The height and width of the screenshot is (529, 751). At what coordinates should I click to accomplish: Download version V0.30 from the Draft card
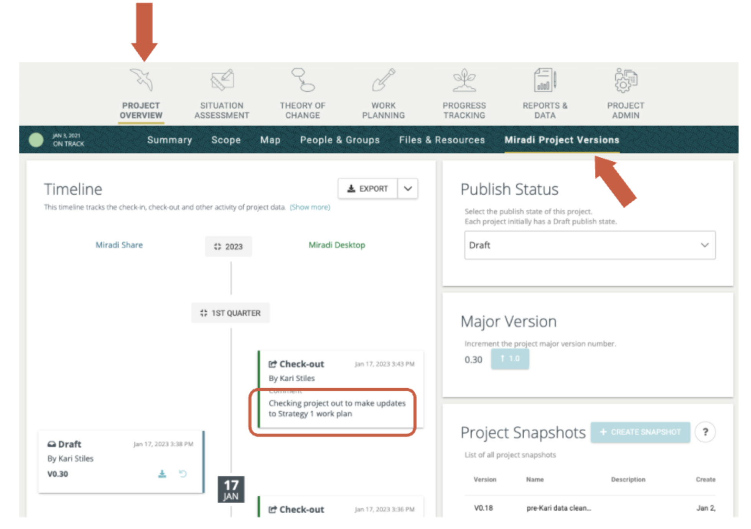(x=162, y=474)
